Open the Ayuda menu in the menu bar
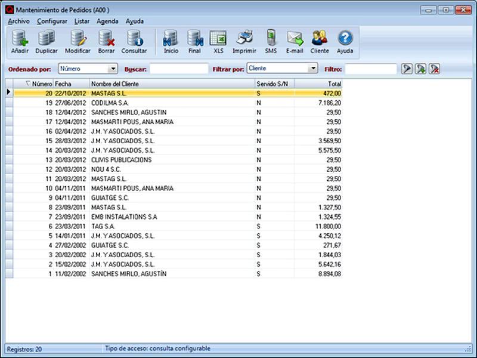This screenshot has height=358, width=477. click(135, 21)
